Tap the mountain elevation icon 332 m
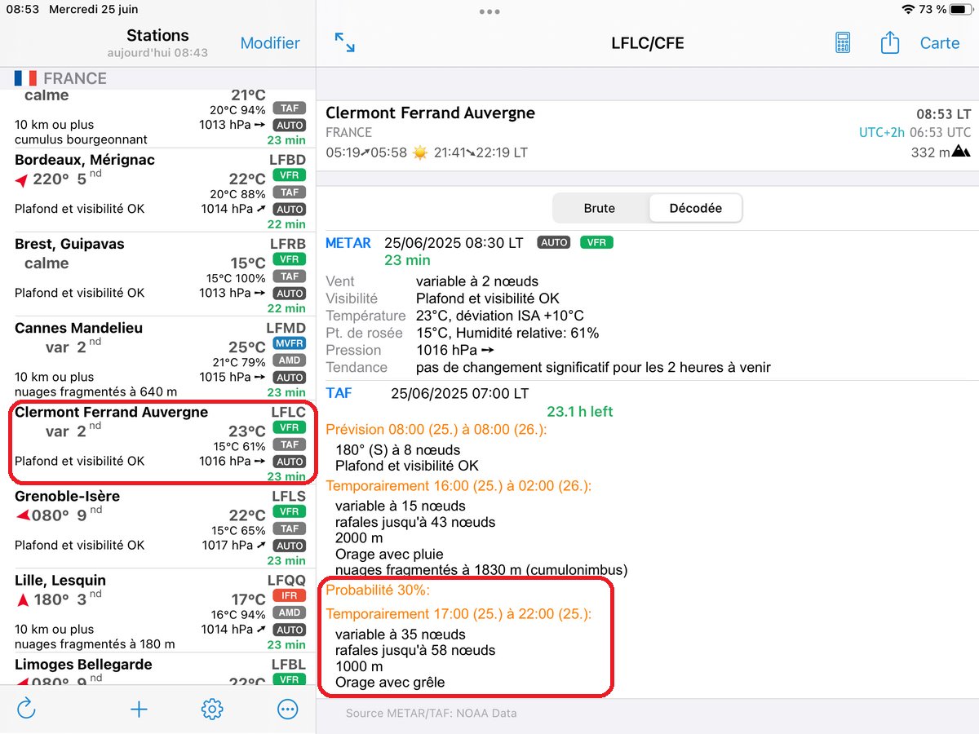 tap(961, 151)
